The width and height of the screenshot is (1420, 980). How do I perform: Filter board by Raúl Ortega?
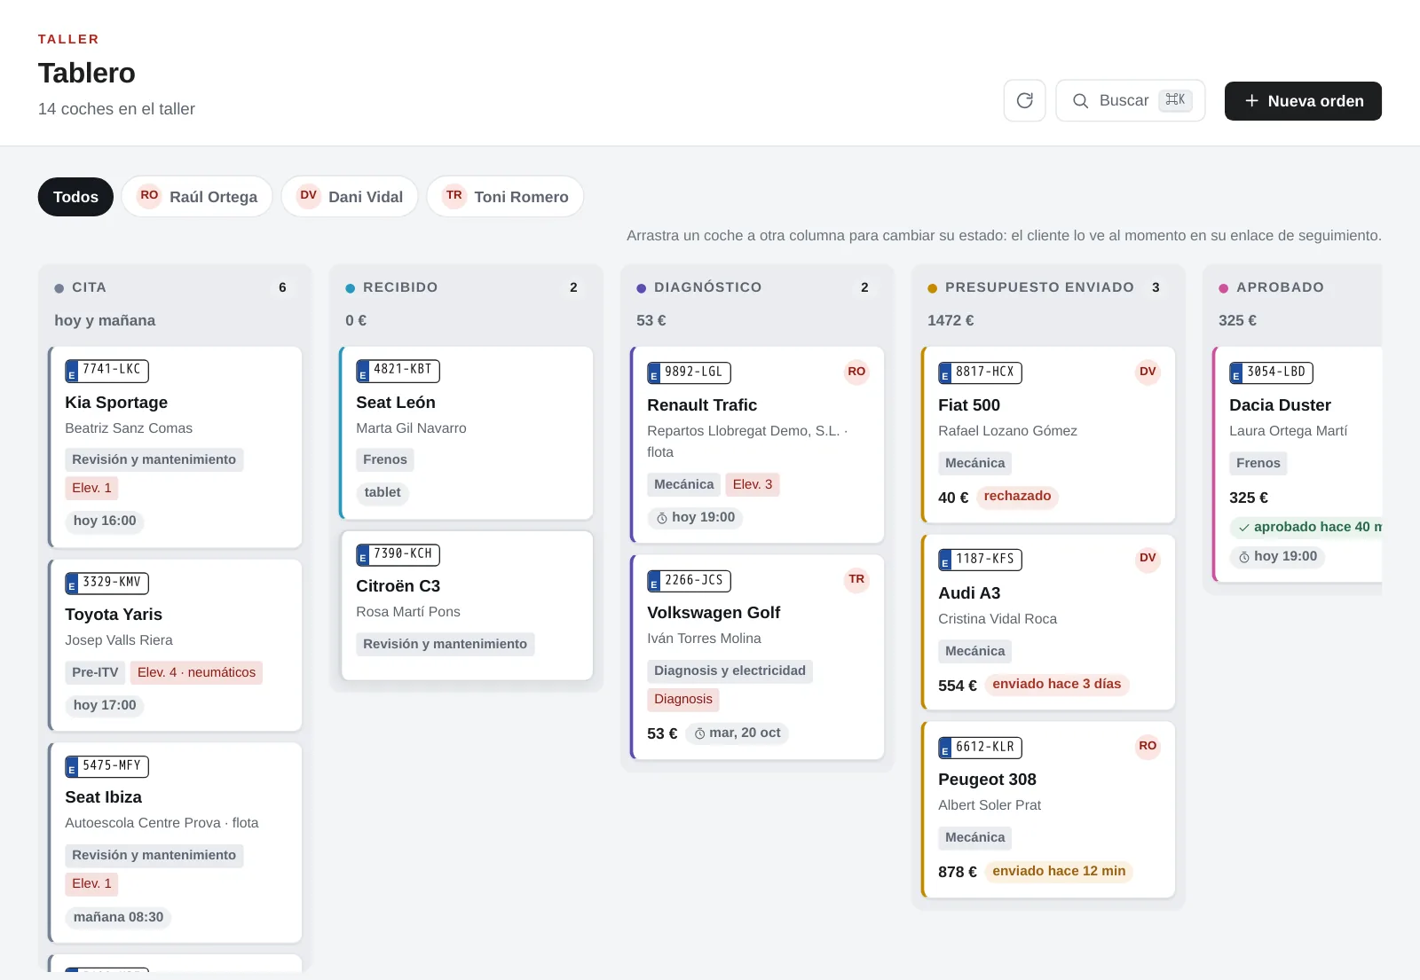click(x=197, y=197)
